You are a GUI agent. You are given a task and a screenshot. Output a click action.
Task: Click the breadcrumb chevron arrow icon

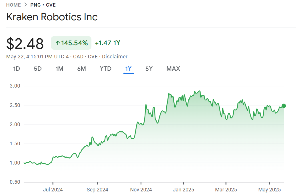26,5
